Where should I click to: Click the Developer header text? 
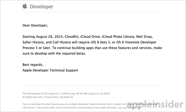point(41,7)
